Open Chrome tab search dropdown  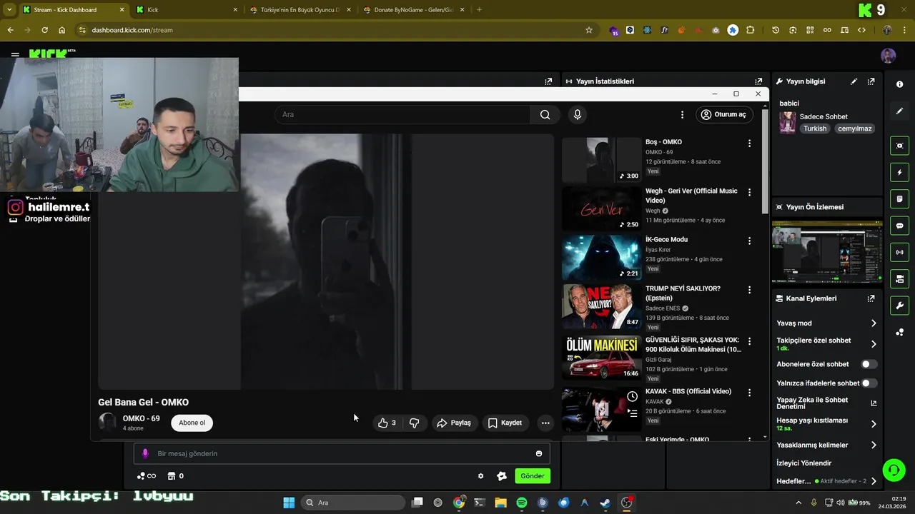click(9, 10)
